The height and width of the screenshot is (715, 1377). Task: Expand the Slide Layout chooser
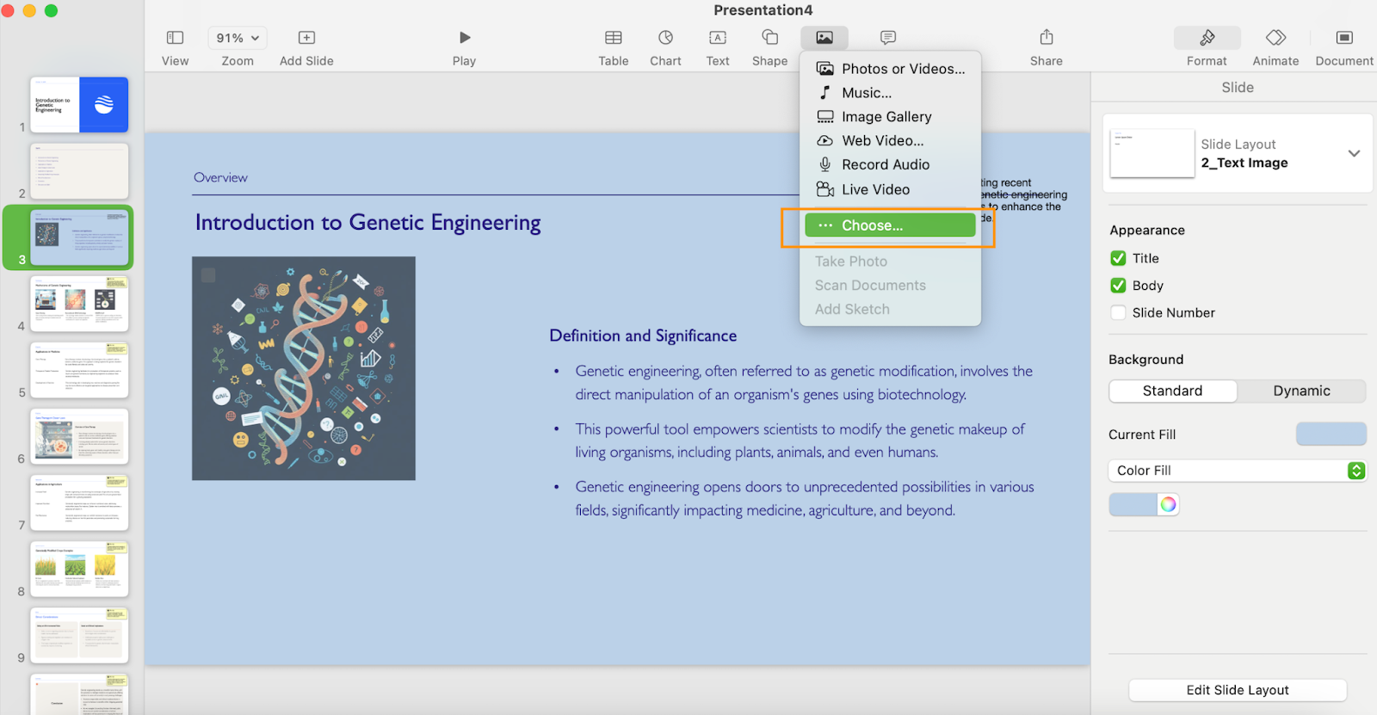(1353, 153)
